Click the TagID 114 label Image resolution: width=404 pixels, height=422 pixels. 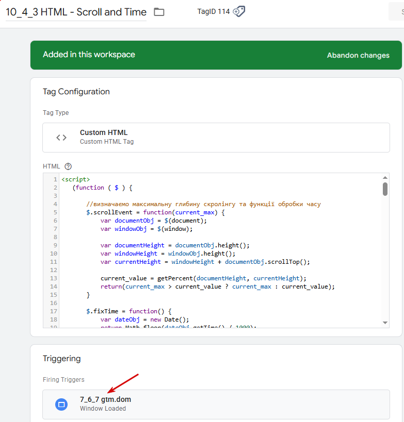click(x=213, y=11)
